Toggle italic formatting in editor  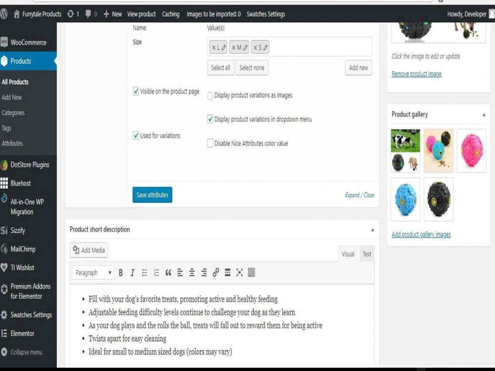133,273
